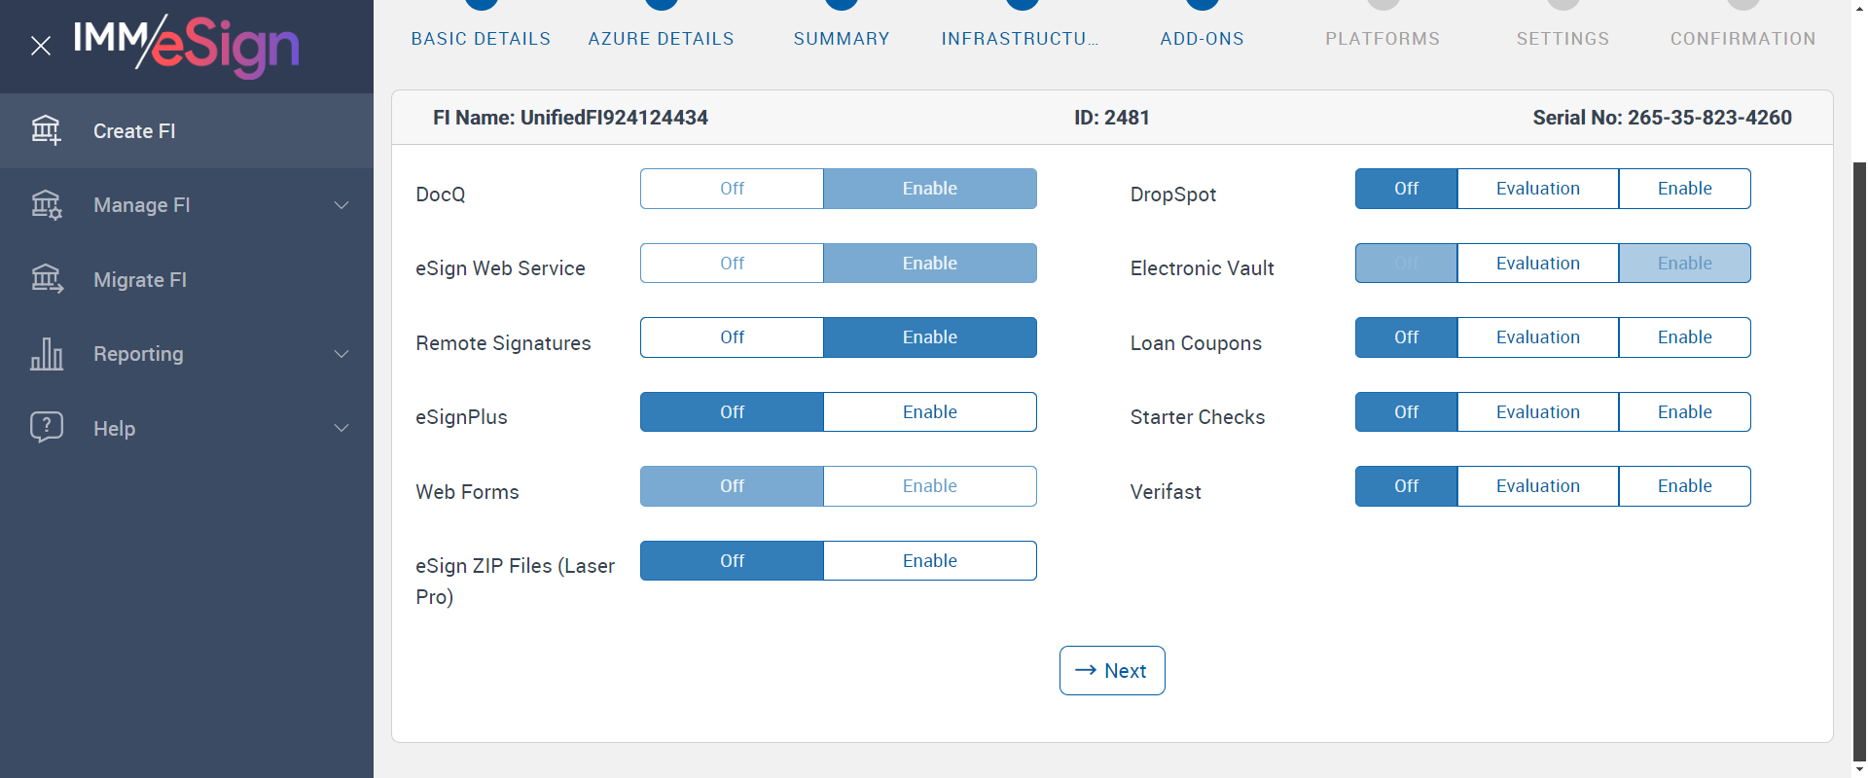The height and width of the screenshot is (778, 1868).
Task: Expand the Manage FI submenu chevron
Action: coord(341,205)
